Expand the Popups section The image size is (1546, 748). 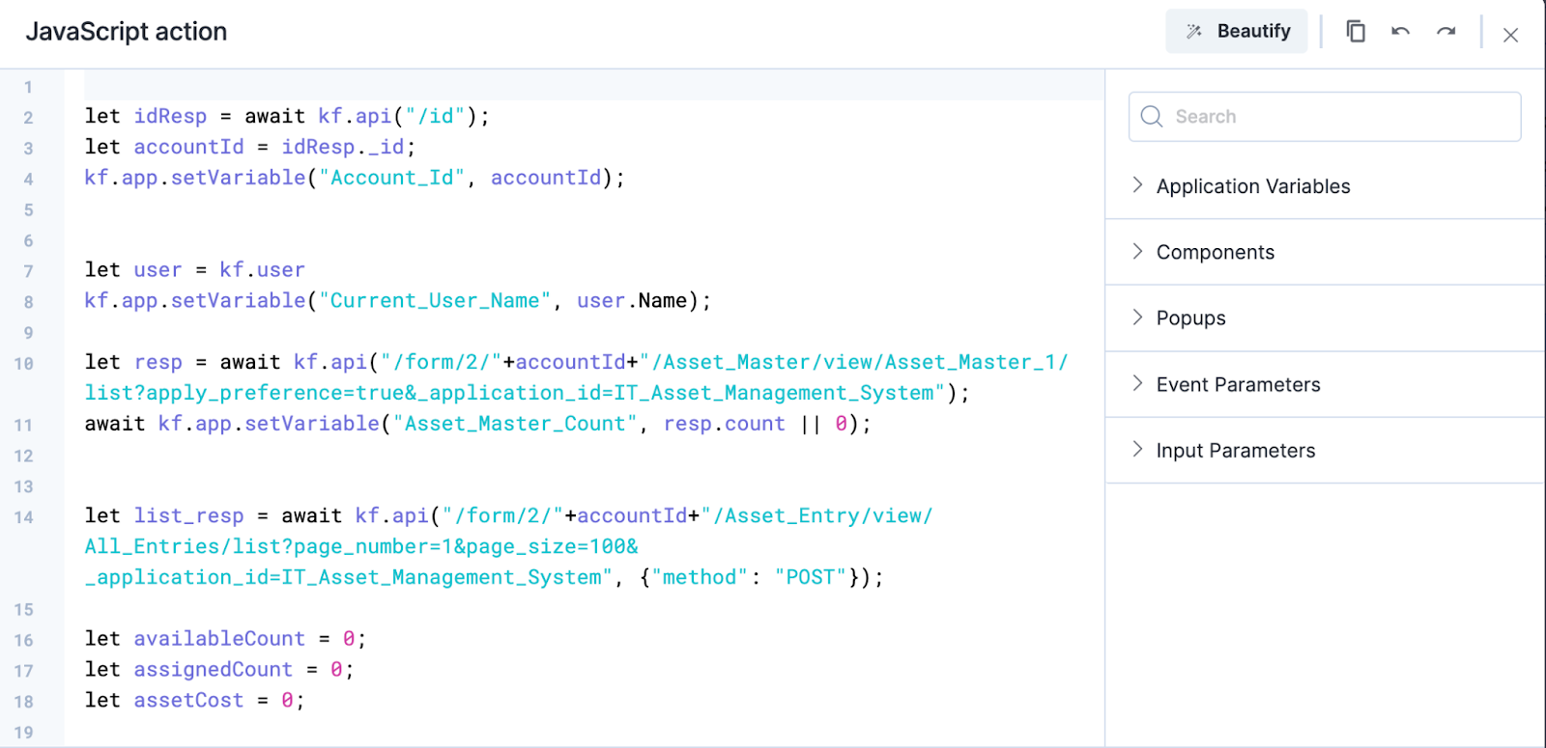tap(1325, 319)
